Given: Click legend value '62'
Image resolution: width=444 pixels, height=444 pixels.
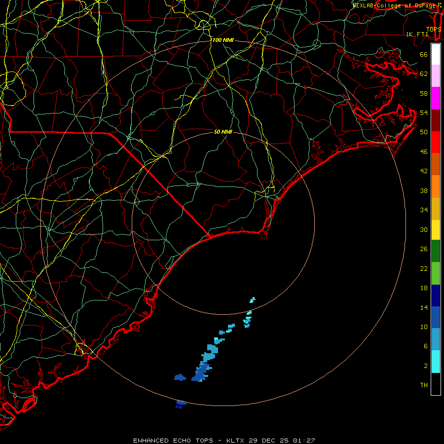Looking at the screenshot, I should (x=424, y=74).
